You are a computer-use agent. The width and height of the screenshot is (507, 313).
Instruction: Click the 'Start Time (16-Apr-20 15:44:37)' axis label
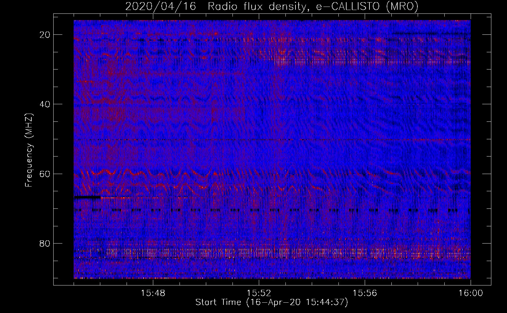click(x=272, y=302)
